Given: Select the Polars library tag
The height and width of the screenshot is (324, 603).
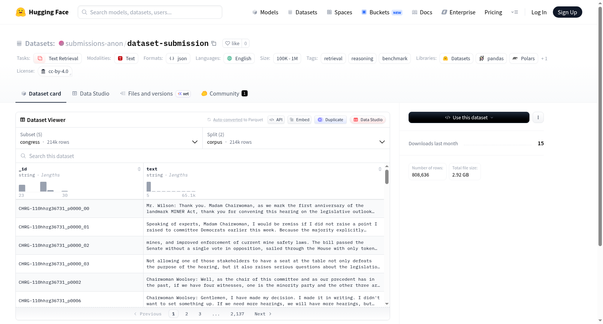Looking at the screenshot, I should 523,58.
